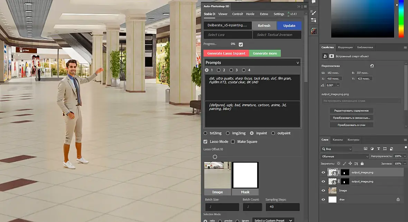
Task: Switch to the Каналы tab
Action: tap(337, 140)
